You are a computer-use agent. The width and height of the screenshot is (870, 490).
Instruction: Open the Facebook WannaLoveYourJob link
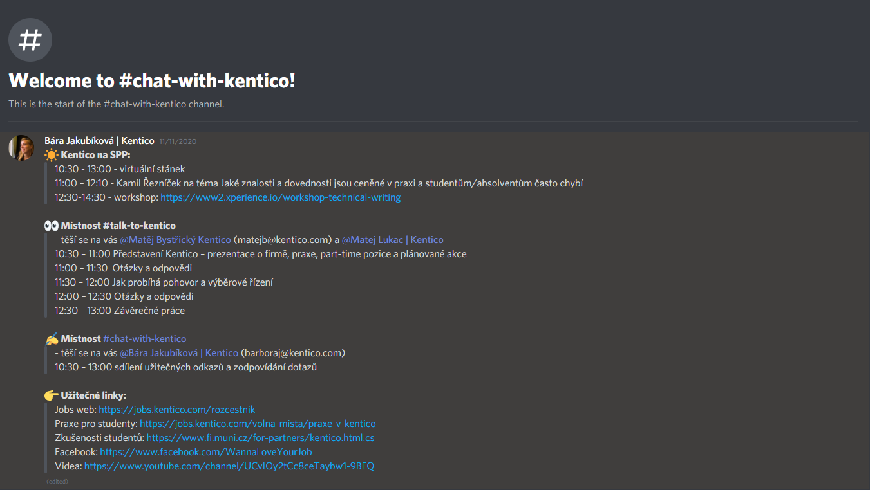click(x=206, y=452)
